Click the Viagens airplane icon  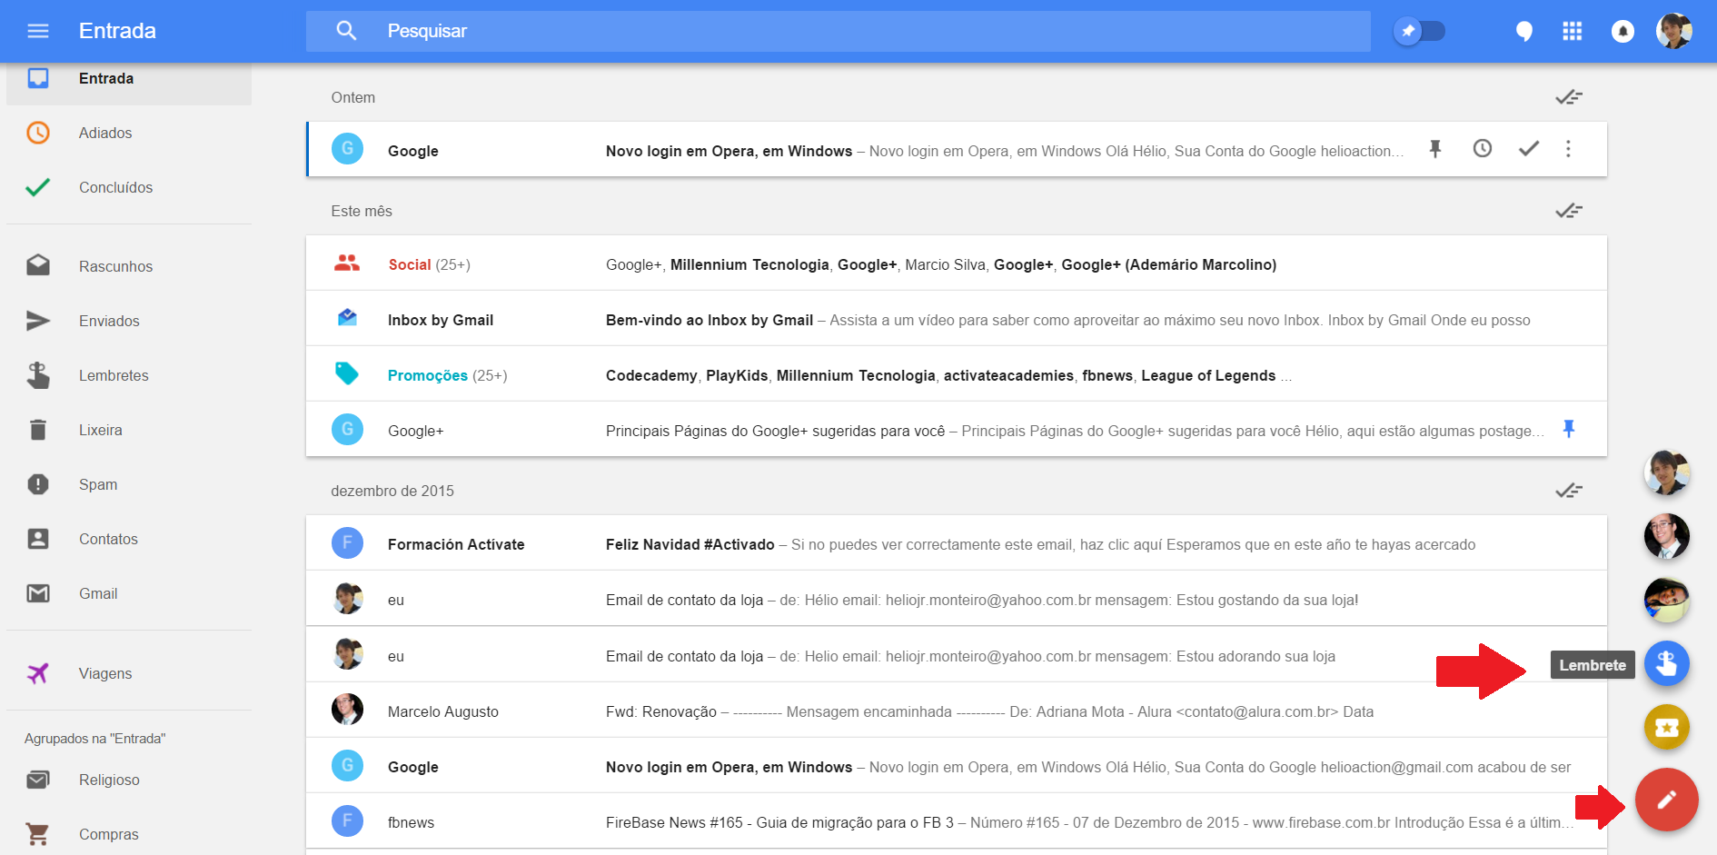38,673
